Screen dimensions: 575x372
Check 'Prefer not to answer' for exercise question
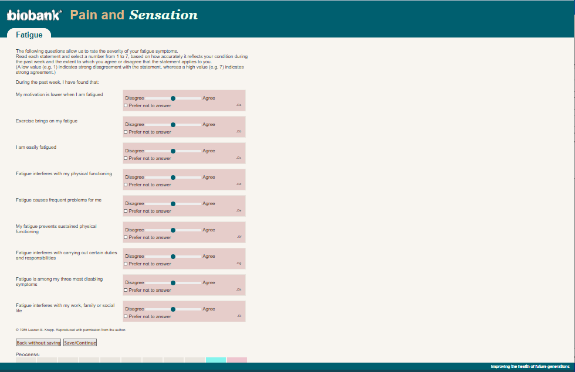126,132
